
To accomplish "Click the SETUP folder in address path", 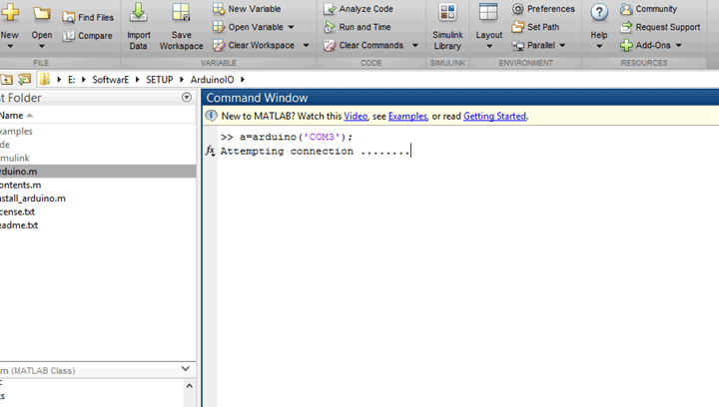I will (160, 79).
